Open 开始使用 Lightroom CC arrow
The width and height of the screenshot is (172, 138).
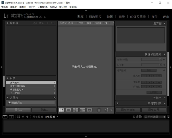click(x=45, y=17)
